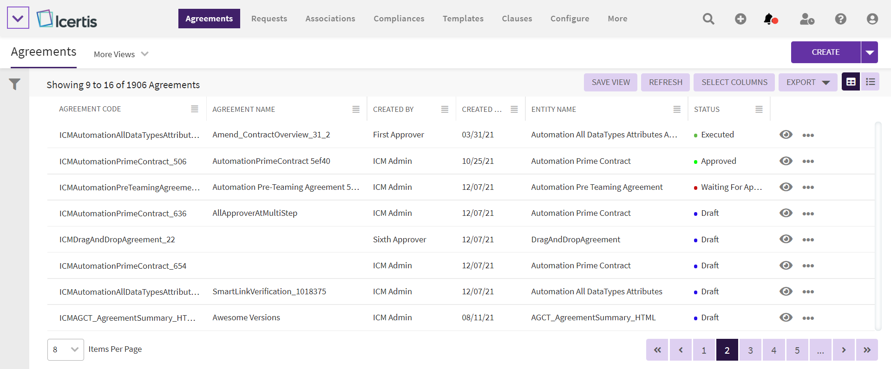Image resolution: width=891 pixels, height=369 pixels.
Task: Open more actions for ICMDragAndDropAgreement_22 row
Action: [808, 240]
